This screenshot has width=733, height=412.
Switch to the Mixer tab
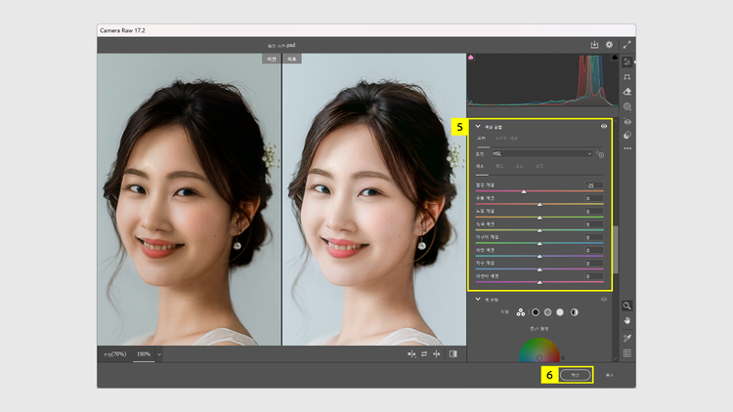click(481, 139)
